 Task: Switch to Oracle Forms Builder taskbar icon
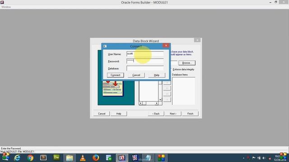122,158
